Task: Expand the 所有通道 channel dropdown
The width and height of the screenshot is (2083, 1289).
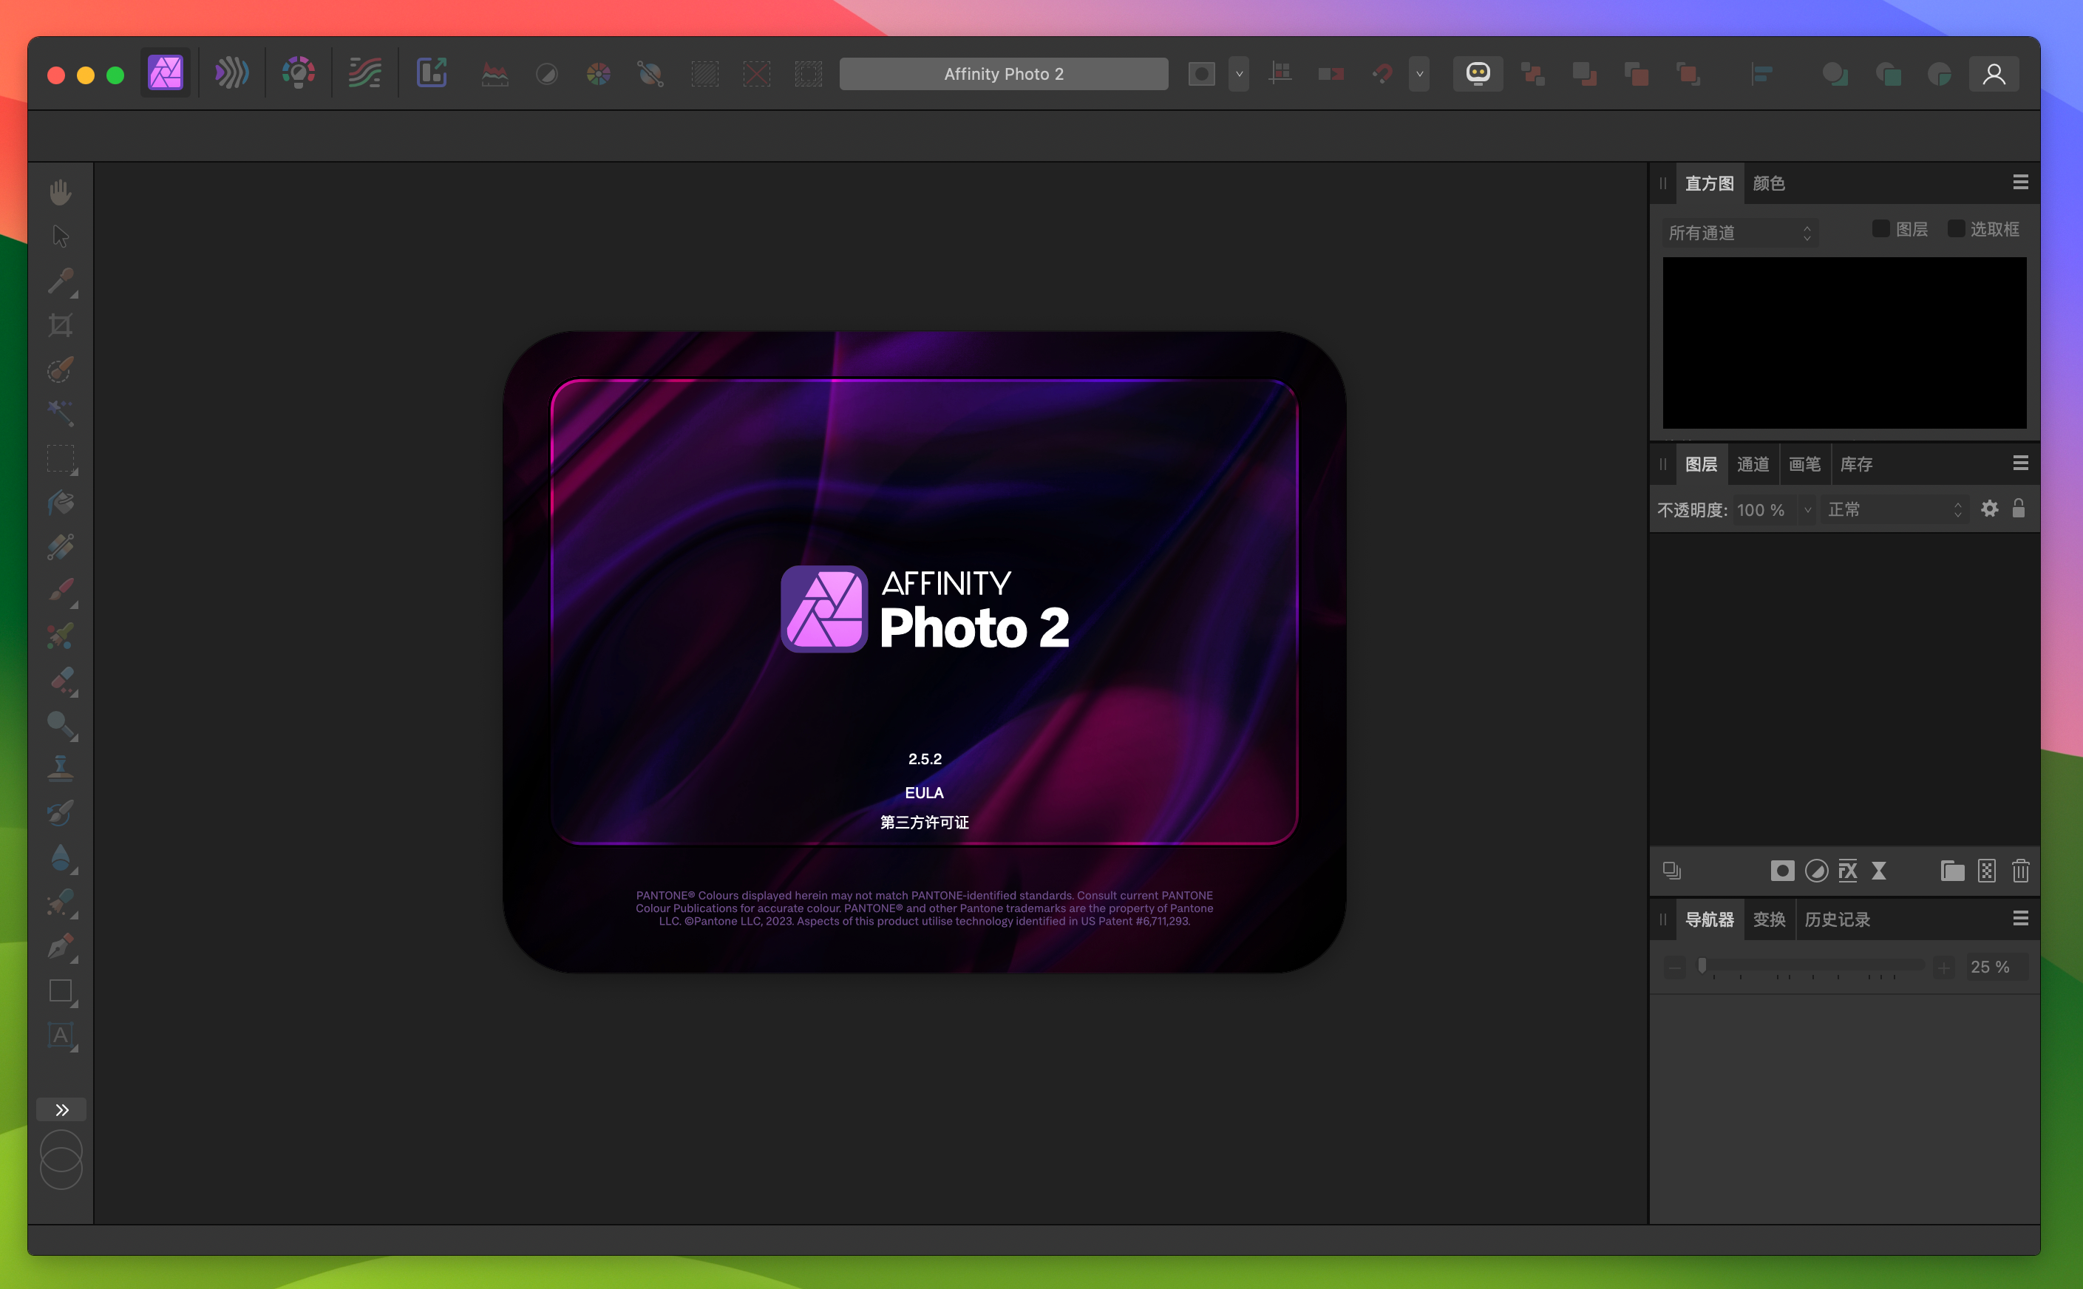Action: tap(1739, 232)
